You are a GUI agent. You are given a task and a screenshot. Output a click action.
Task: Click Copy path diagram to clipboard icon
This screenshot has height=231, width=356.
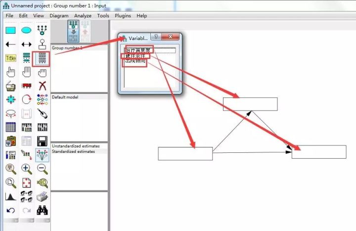pos(10,141)
